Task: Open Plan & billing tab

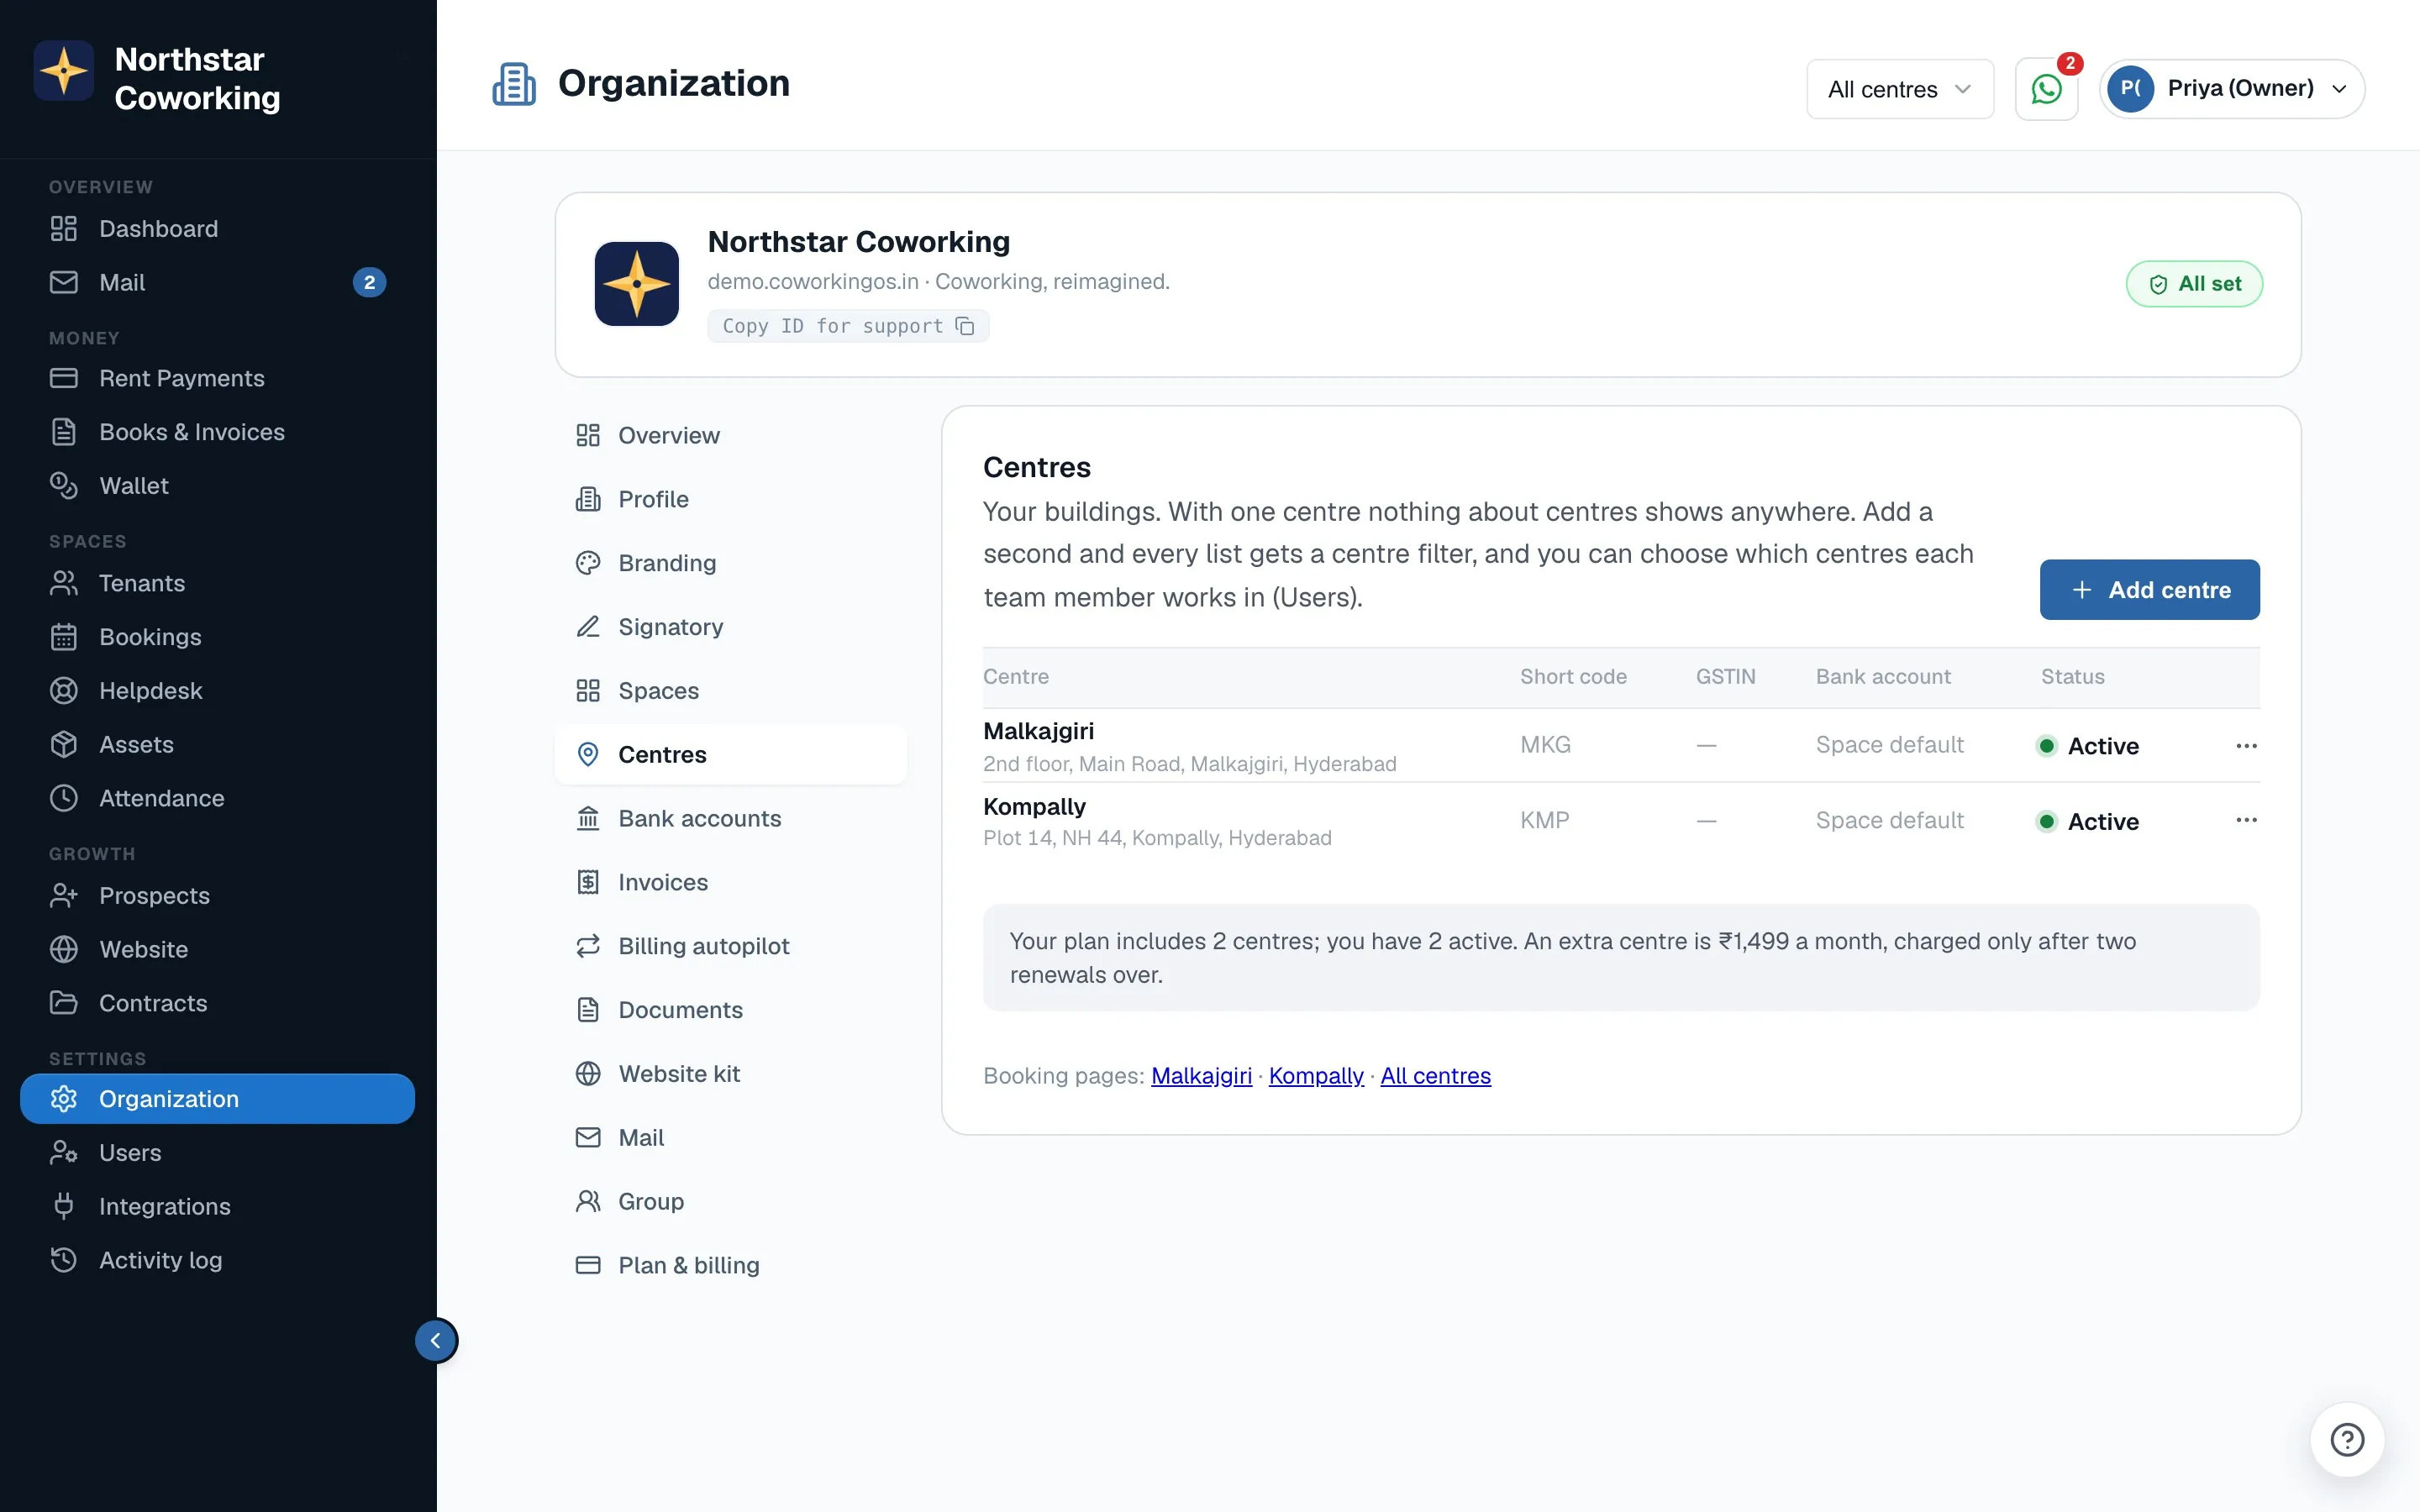Action: (731, 1266)
